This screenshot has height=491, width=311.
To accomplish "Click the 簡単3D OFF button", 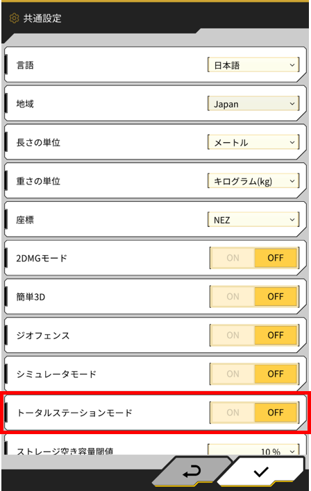I will (x=276, y=297).
